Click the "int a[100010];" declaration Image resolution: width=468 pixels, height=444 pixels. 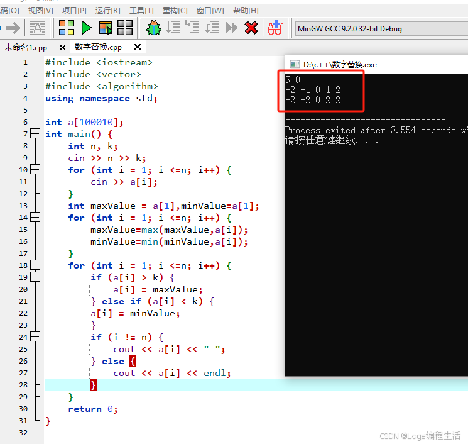84,122
